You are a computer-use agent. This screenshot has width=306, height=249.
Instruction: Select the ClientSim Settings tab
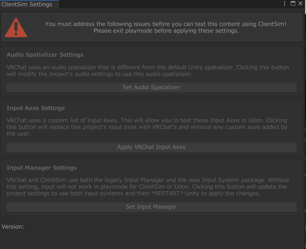[29, 4]
